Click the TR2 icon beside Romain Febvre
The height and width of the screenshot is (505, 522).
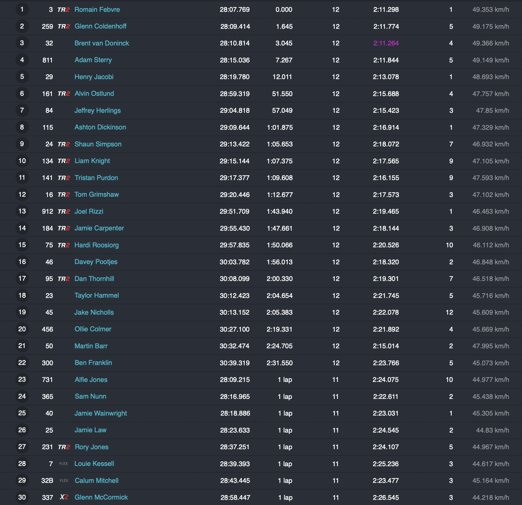(x=64, y=10)
